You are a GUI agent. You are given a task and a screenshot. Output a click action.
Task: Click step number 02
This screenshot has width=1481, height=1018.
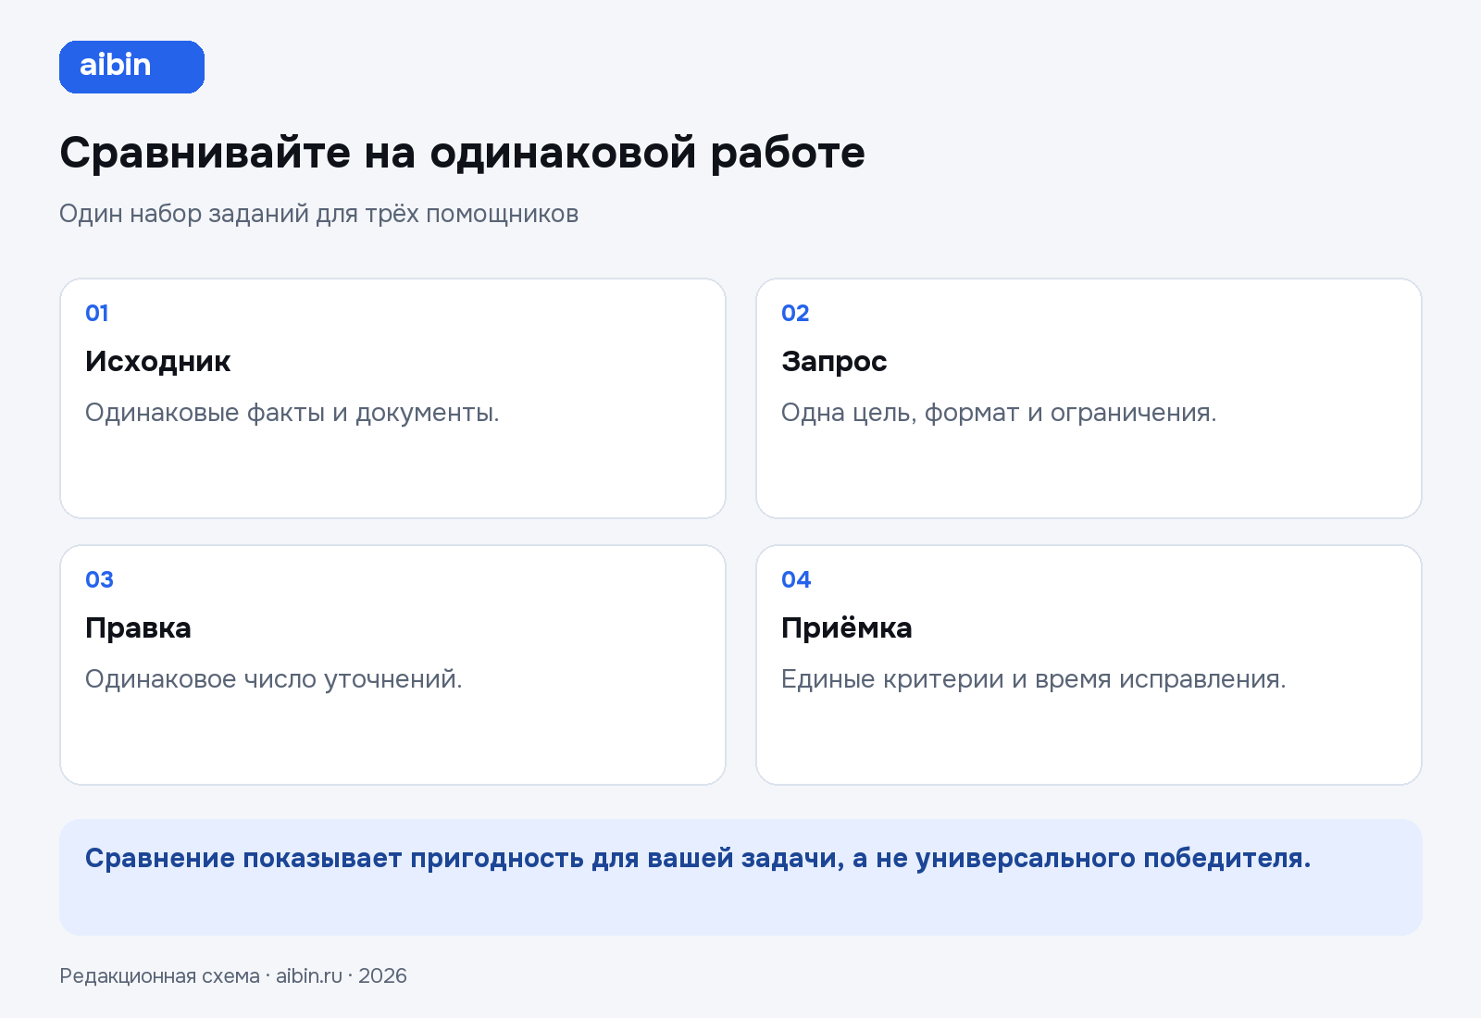(x=795, y=313)
